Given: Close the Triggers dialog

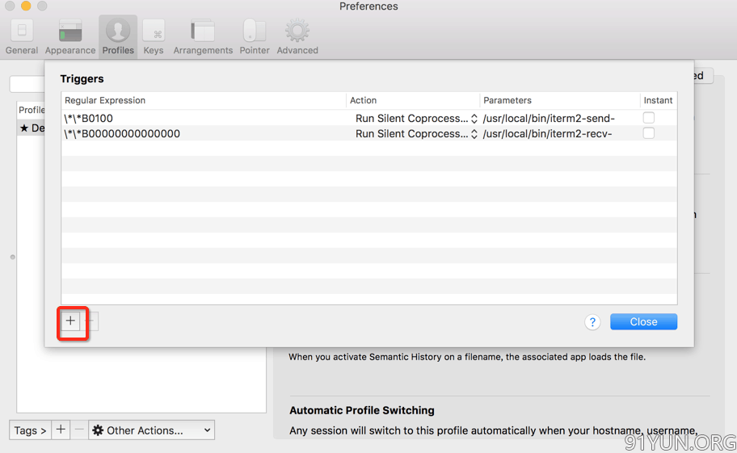Looking at the screenshot, I should coord(643,321).
